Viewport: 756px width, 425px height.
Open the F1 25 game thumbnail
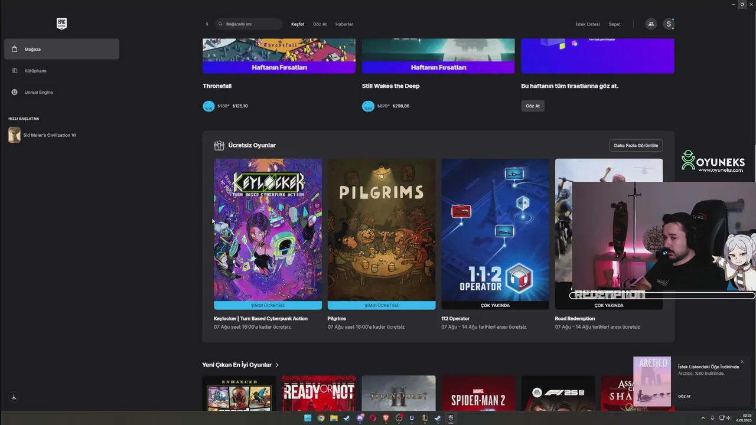click(558, 393)
